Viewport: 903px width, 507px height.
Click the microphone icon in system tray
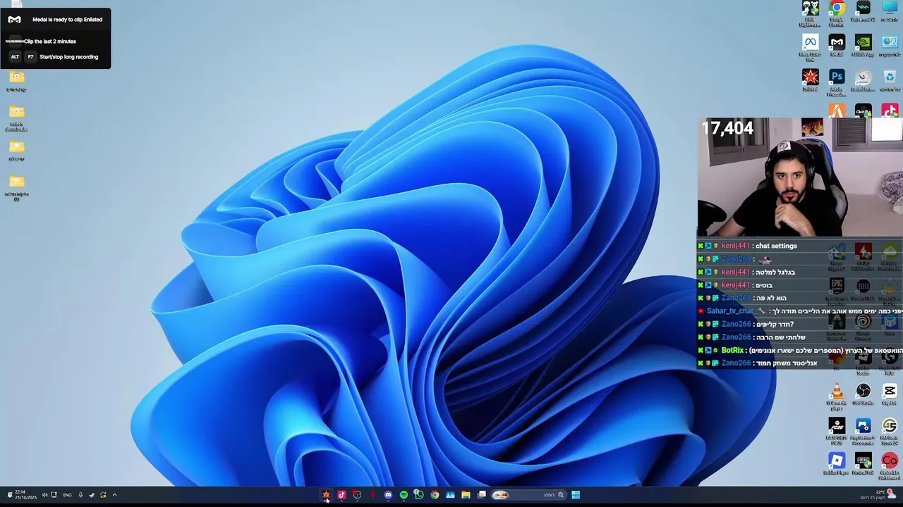pyautogui.click(x=80, y=495)
